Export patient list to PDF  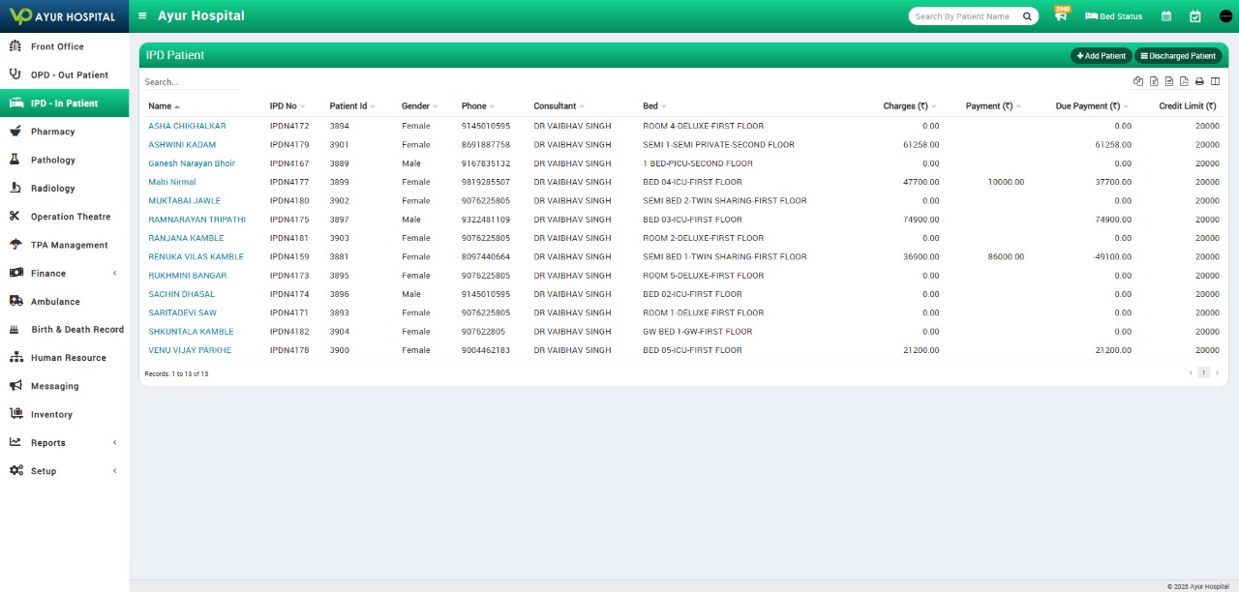[x=1184, y=81]
